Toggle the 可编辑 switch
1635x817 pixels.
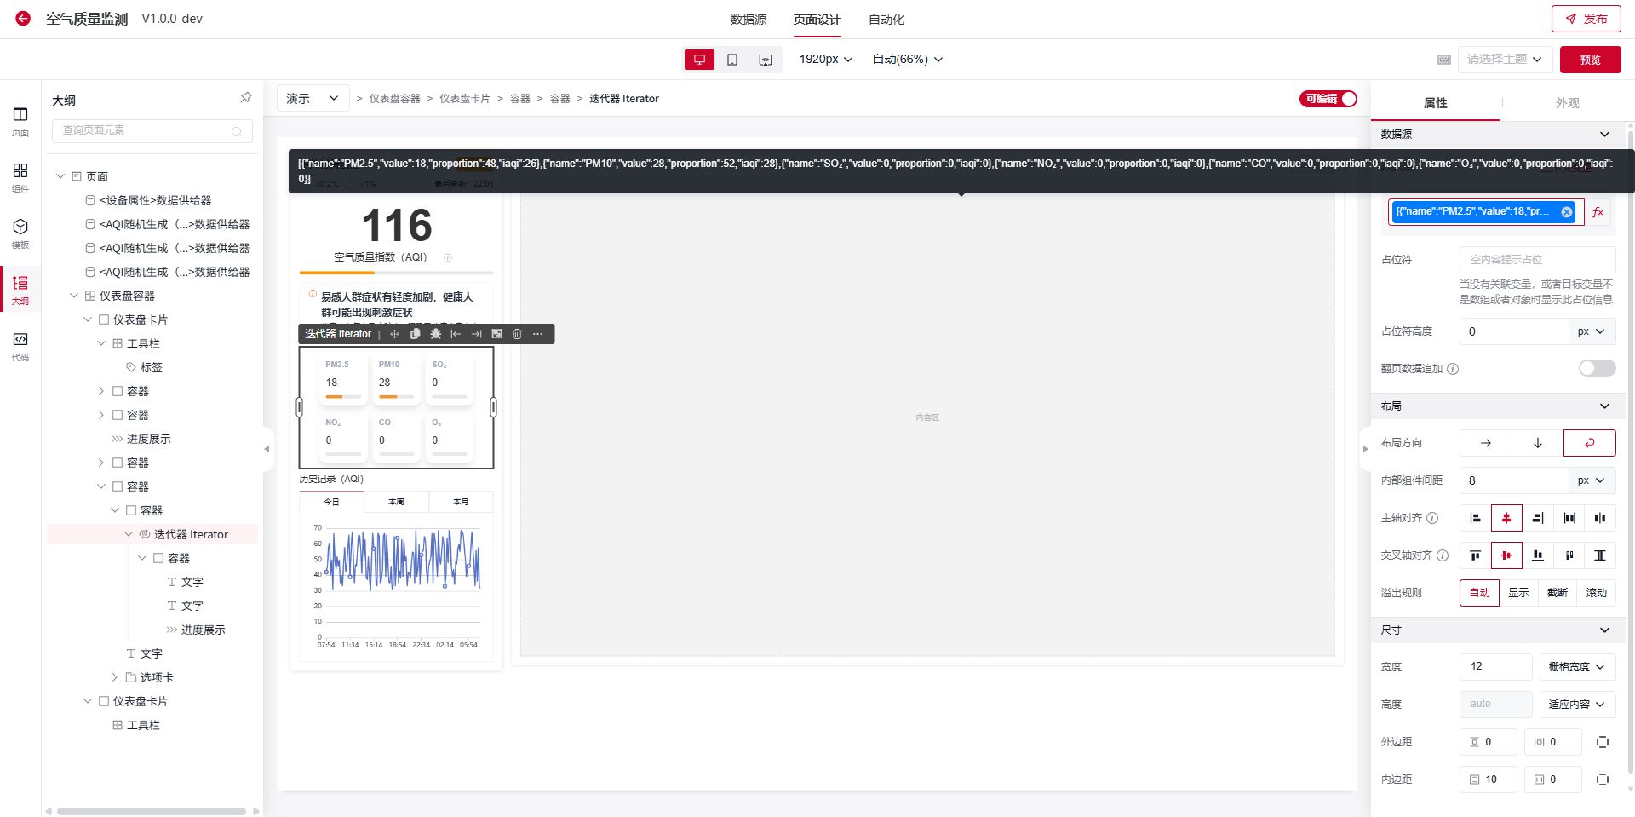coord(1328,99)
